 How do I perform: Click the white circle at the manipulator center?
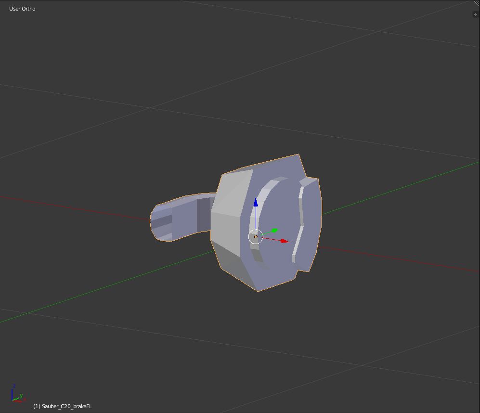[256, 237]
